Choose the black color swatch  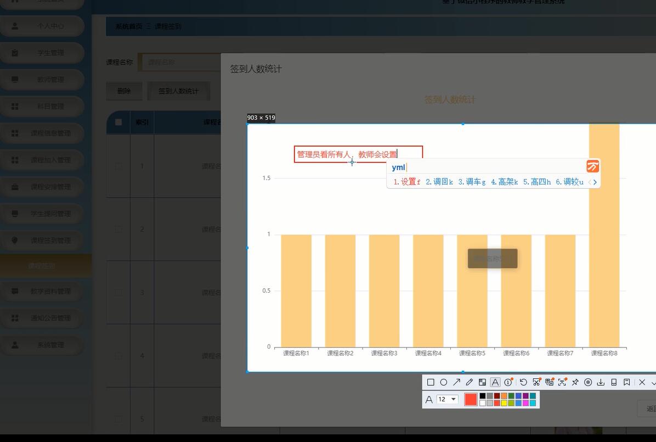point(482,395)
